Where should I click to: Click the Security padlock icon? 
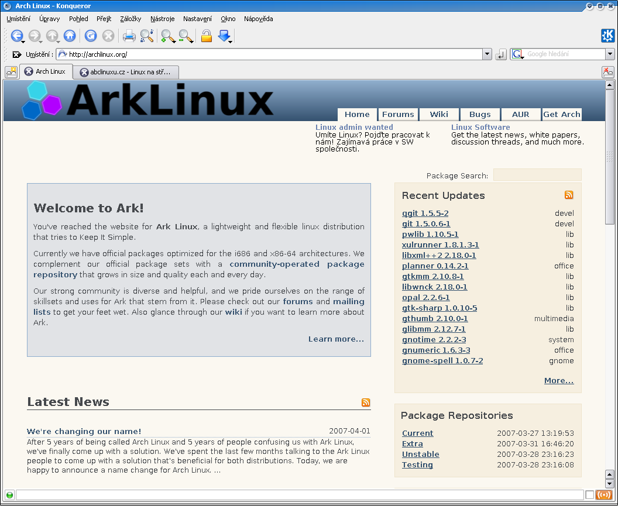coord(207,36)
